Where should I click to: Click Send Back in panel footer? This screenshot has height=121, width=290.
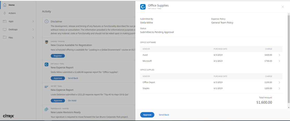tap(164, 115)
